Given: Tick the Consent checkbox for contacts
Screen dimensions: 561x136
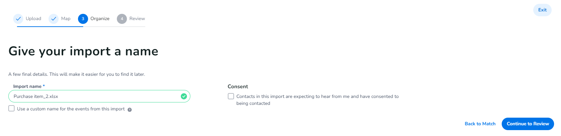Looking at the screenshot, I should (x=231, y=96).
